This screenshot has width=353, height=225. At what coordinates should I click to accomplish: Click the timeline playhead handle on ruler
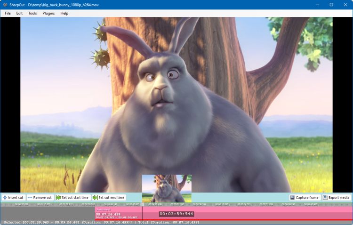click(x=143, y=204)
